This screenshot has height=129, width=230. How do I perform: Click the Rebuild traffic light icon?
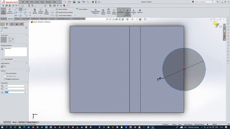tap(93, 2)
